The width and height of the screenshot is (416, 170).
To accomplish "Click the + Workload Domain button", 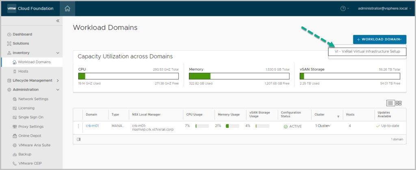I will pos(379,39).
